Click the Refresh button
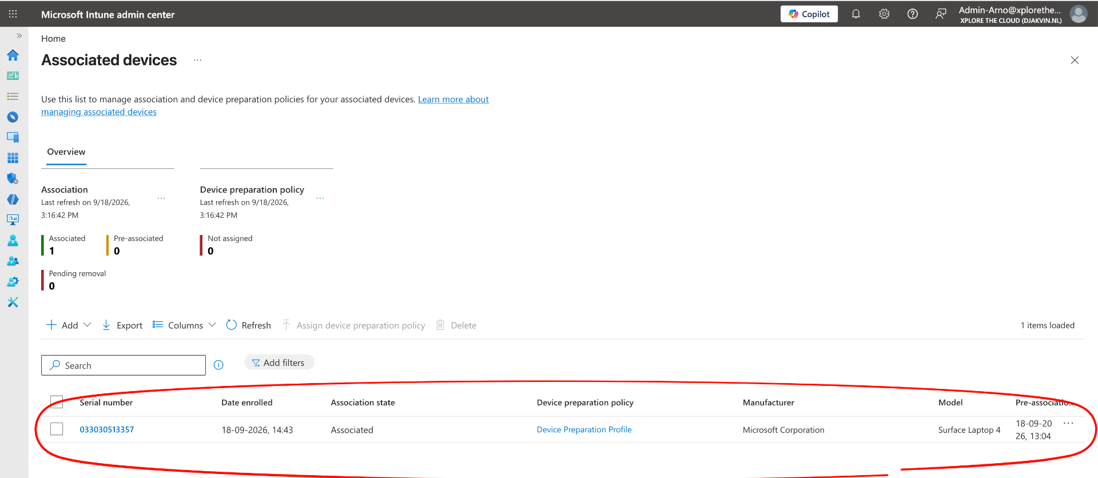The image size is (1098, 478). [x=249, y=325]
